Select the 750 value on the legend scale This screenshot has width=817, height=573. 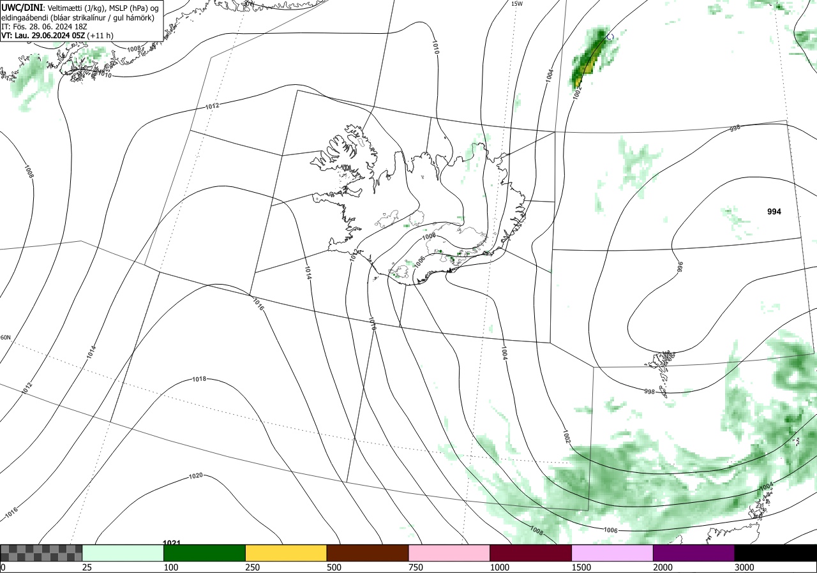click(x=415, y=567)
